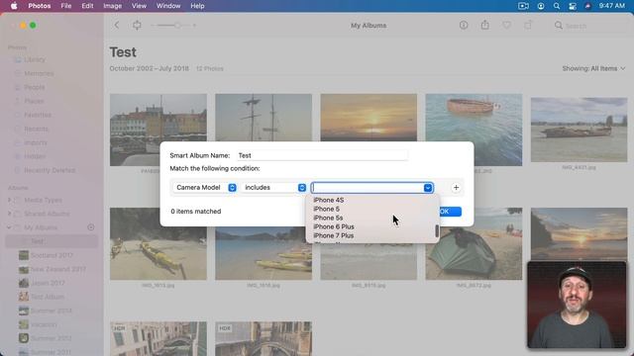
Task: Open the Apple menu
Action: coord(14,6)
